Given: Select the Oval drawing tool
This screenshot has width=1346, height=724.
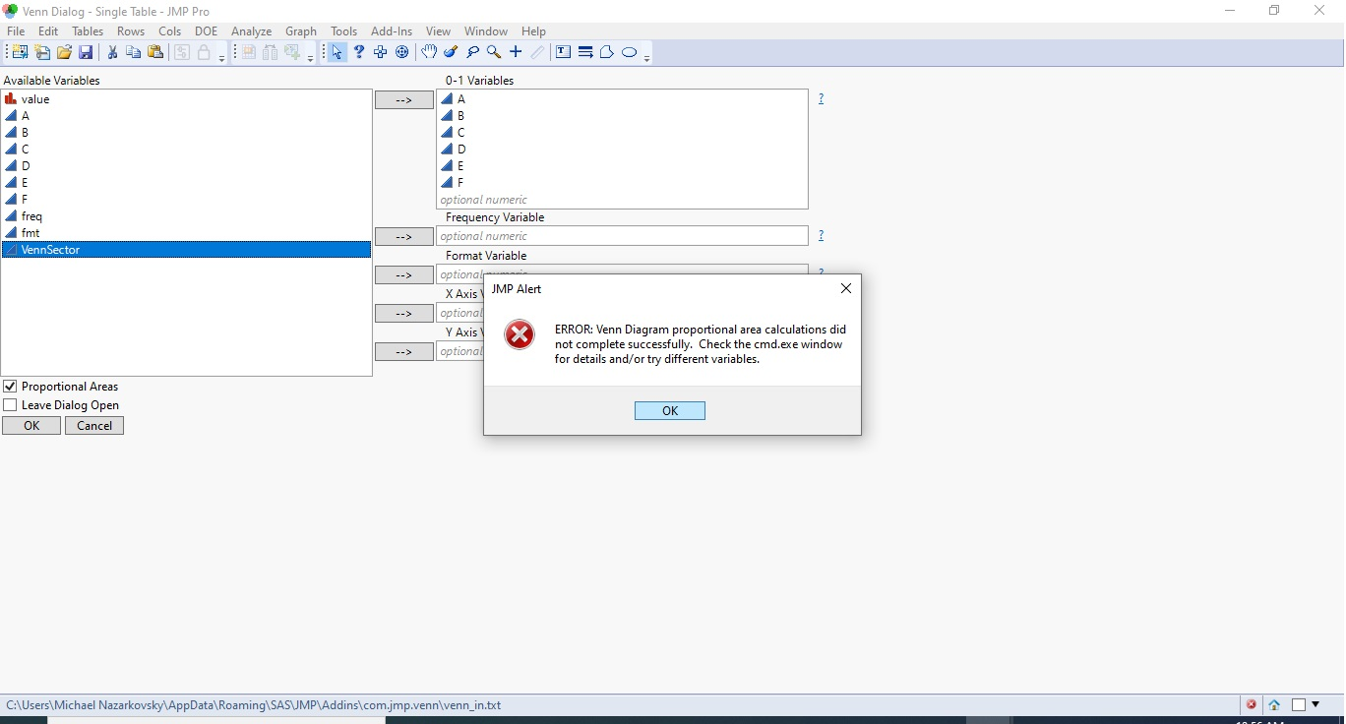Looking at the screenshot, I should click(630, 52).
